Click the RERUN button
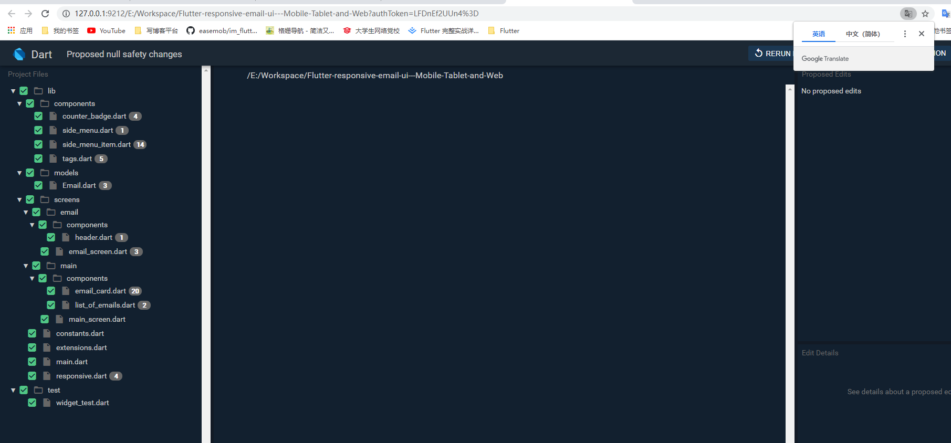The width and height of the screenshot is (951, 443). click(772, 54)
